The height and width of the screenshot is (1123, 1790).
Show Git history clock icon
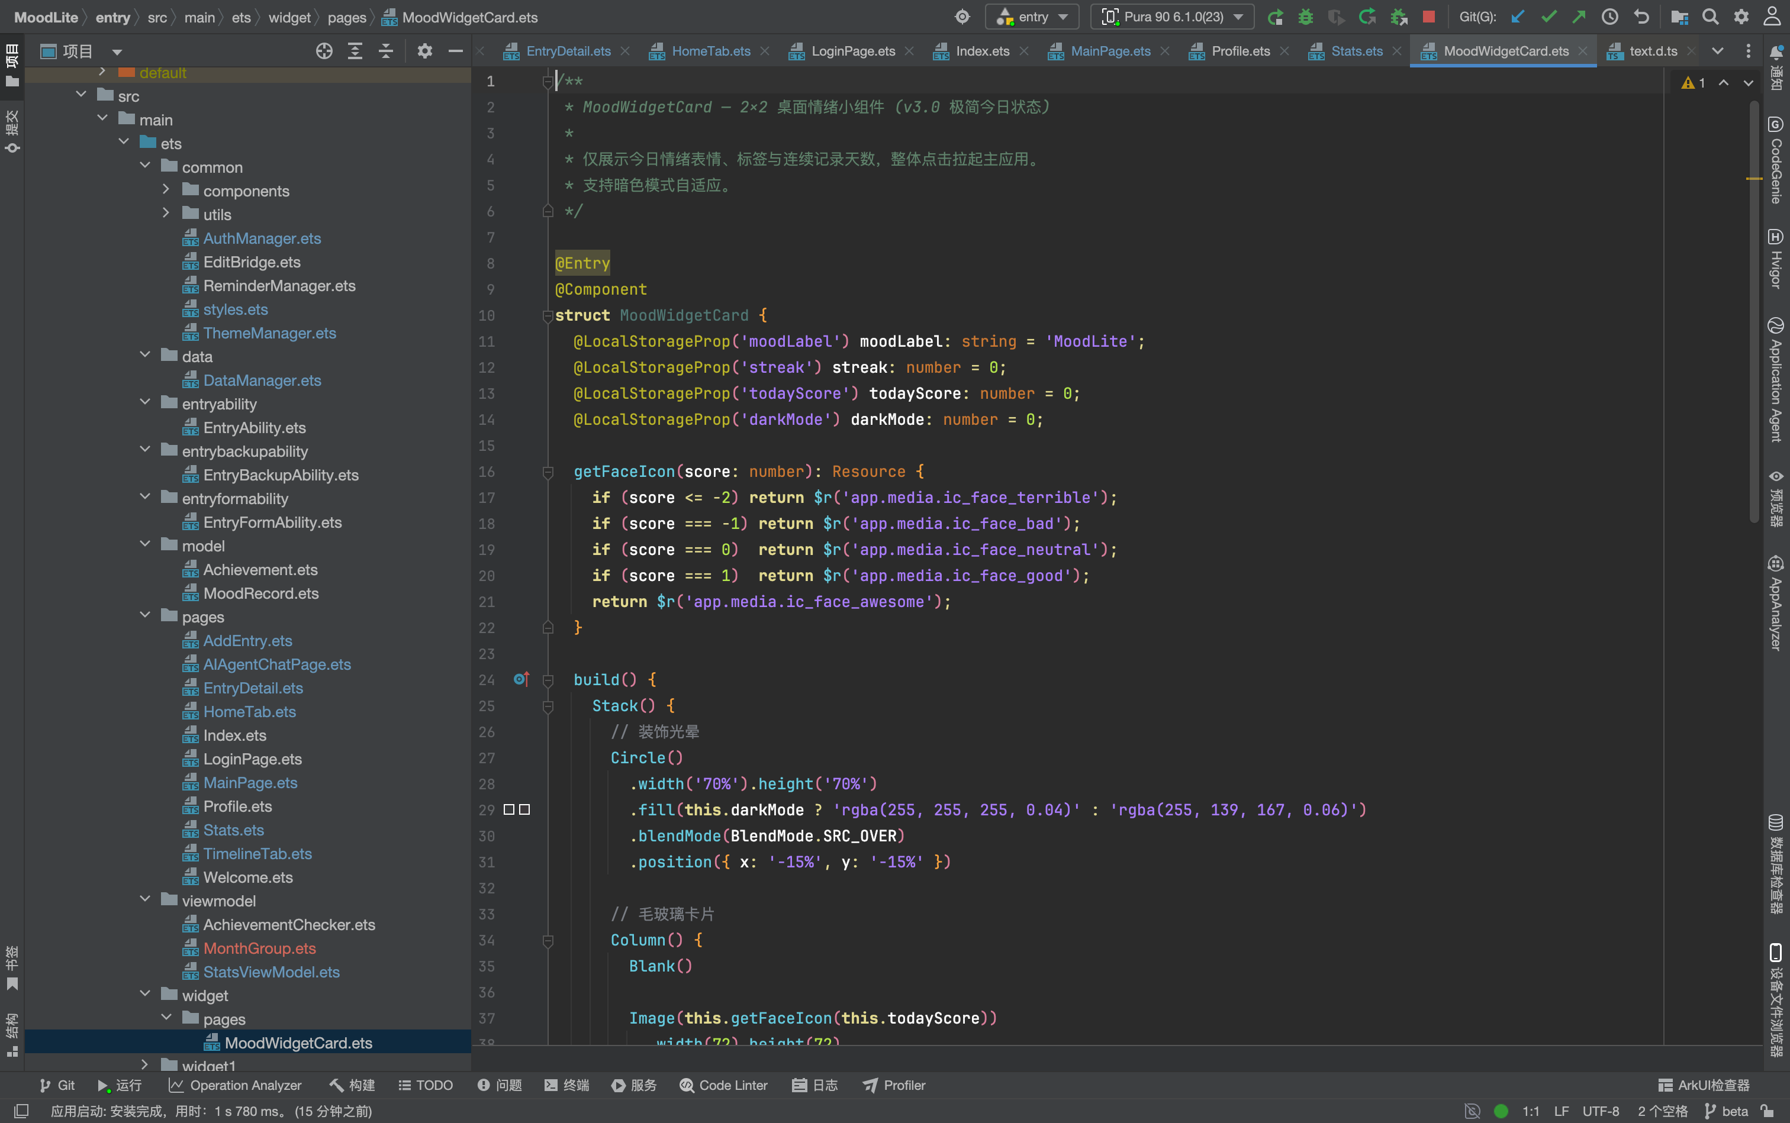pos(1609,17)
